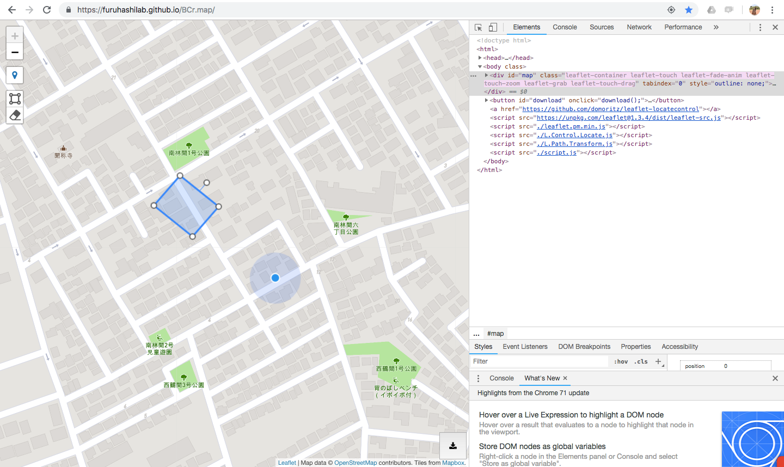The image size is (784, 467).
Task: Select the What's New drawer tab
Action: pos(542,378)
